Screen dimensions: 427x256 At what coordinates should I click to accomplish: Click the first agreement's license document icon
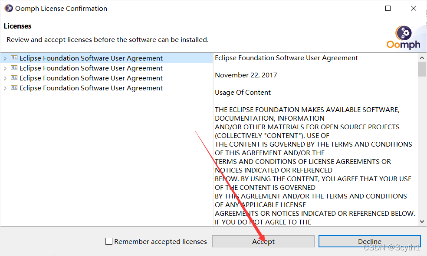[14, 58]
